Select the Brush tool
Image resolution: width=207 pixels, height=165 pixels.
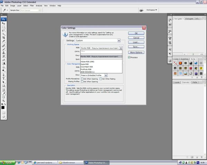point(3,49)
